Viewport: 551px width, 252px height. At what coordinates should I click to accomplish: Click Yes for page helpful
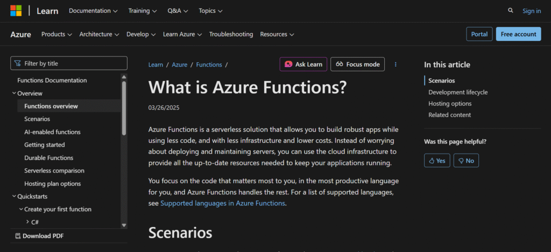click(x=437, y=161)
